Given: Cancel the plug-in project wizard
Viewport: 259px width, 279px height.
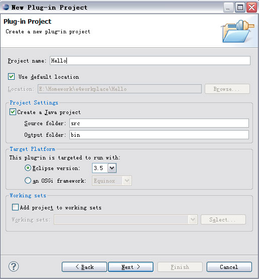Looking at the screenshot, I should [x=229, y=267].
